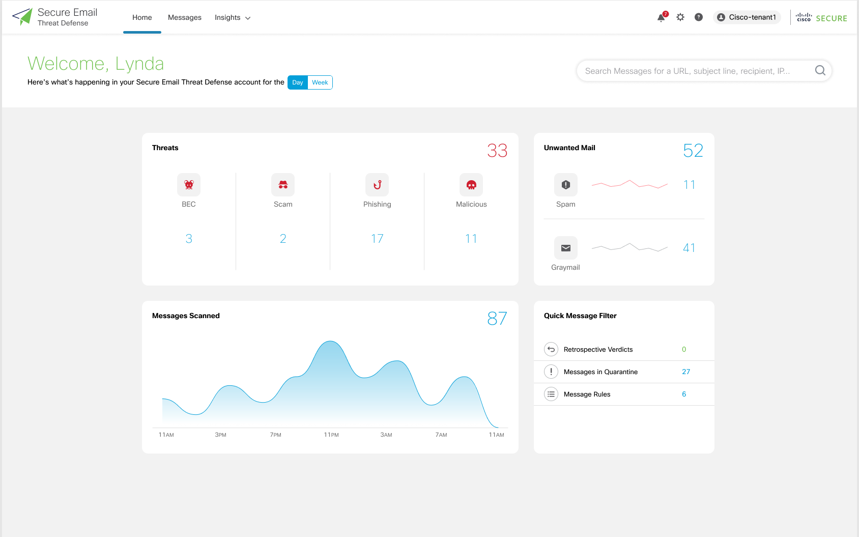859x537 pixels.
Task: Click the Search Messages input field
Action: point(704,71)
